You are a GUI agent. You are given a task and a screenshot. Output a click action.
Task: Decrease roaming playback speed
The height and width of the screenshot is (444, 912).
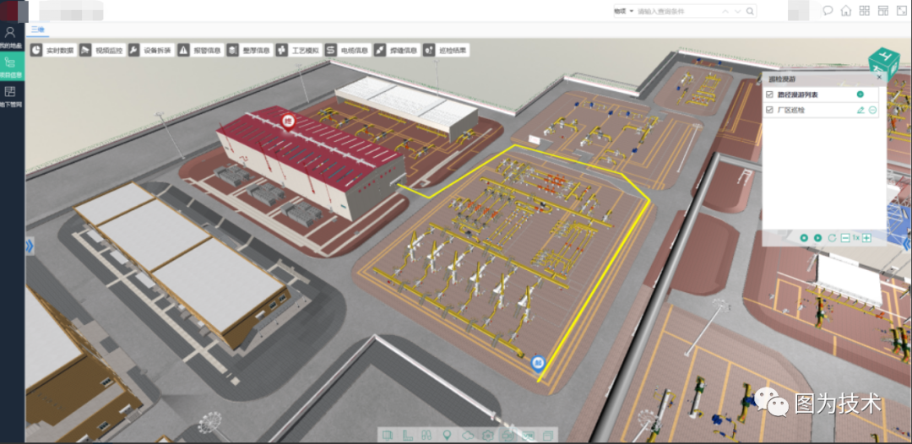tap(845, 238)
